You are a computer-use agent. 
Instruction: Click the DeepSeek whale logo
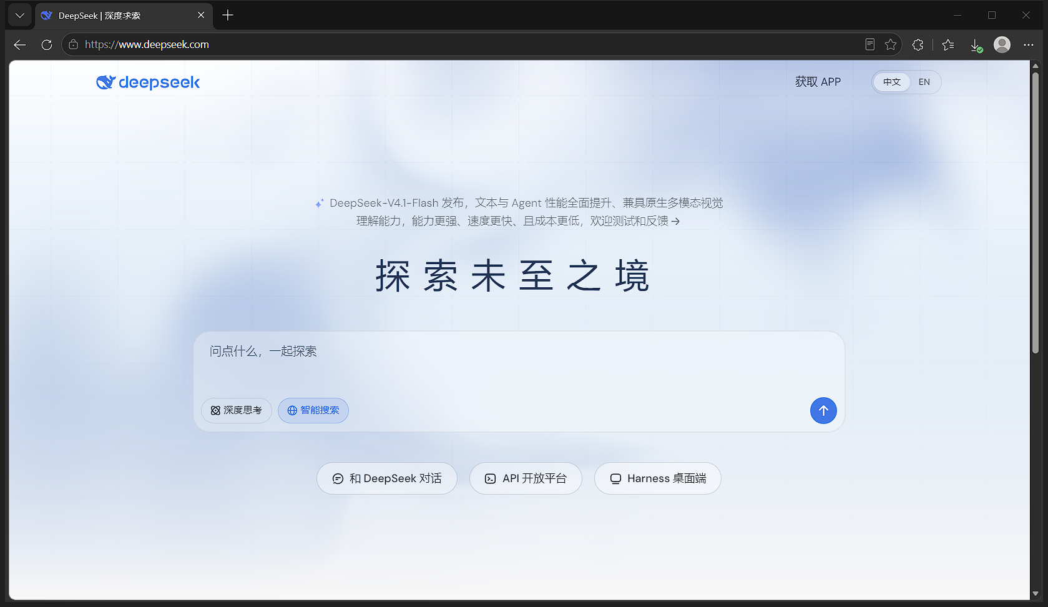[148, 82]
